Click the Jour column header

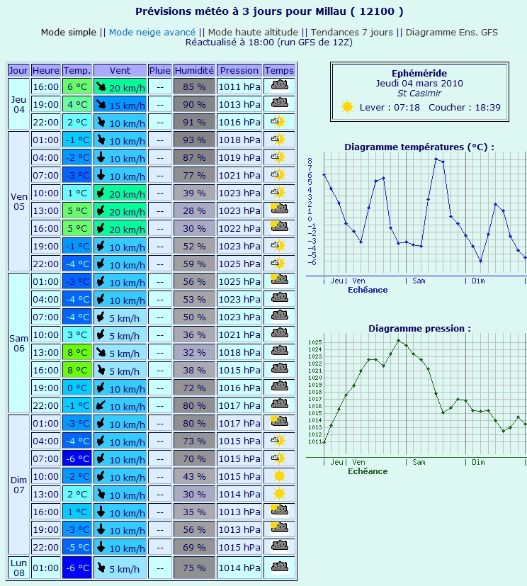pos(18,70)
